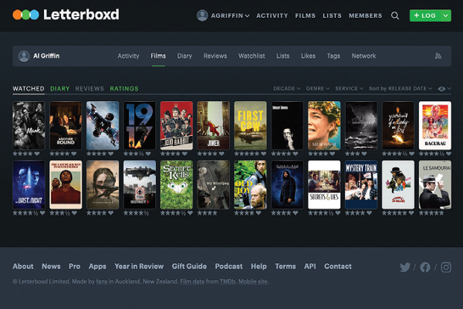Open the Jojo Rabbit film poster
The width and height of the screenshot is (463, 309).
176,125
